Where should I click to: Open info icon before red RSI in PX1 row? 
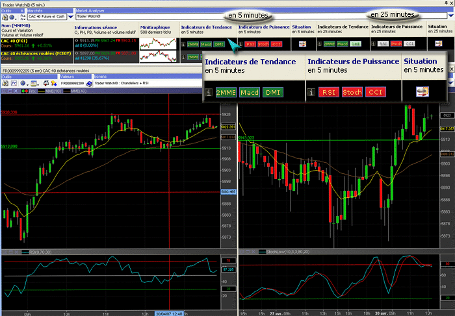[x=240, y=44]
